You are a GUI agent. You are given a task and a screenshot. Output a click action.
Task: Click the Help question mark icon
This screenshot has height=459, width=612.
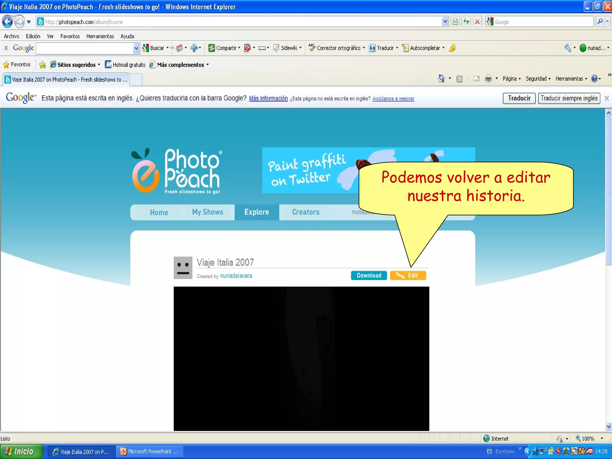click(x=594, y=79)
